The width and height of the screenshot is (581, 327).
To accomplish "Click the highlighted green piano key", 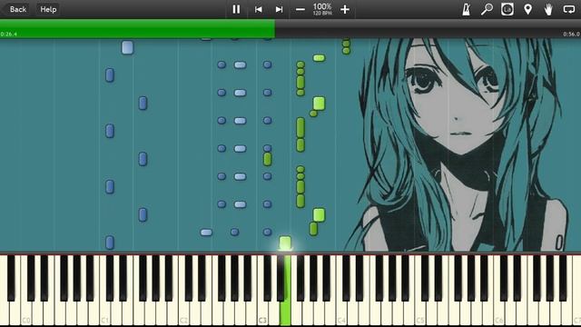I will tap(285, 312).
